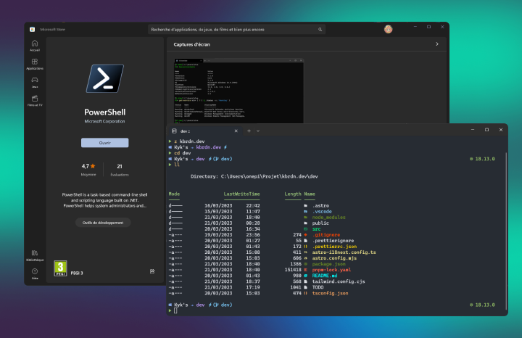This screenshot has width=522, height=338.
Task: Click the PowerShell app logo
Action: click(x=105, y=78)
